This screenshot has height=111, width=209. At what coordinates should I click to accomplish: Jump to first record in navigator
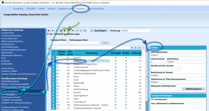click(x=49, y=31)
